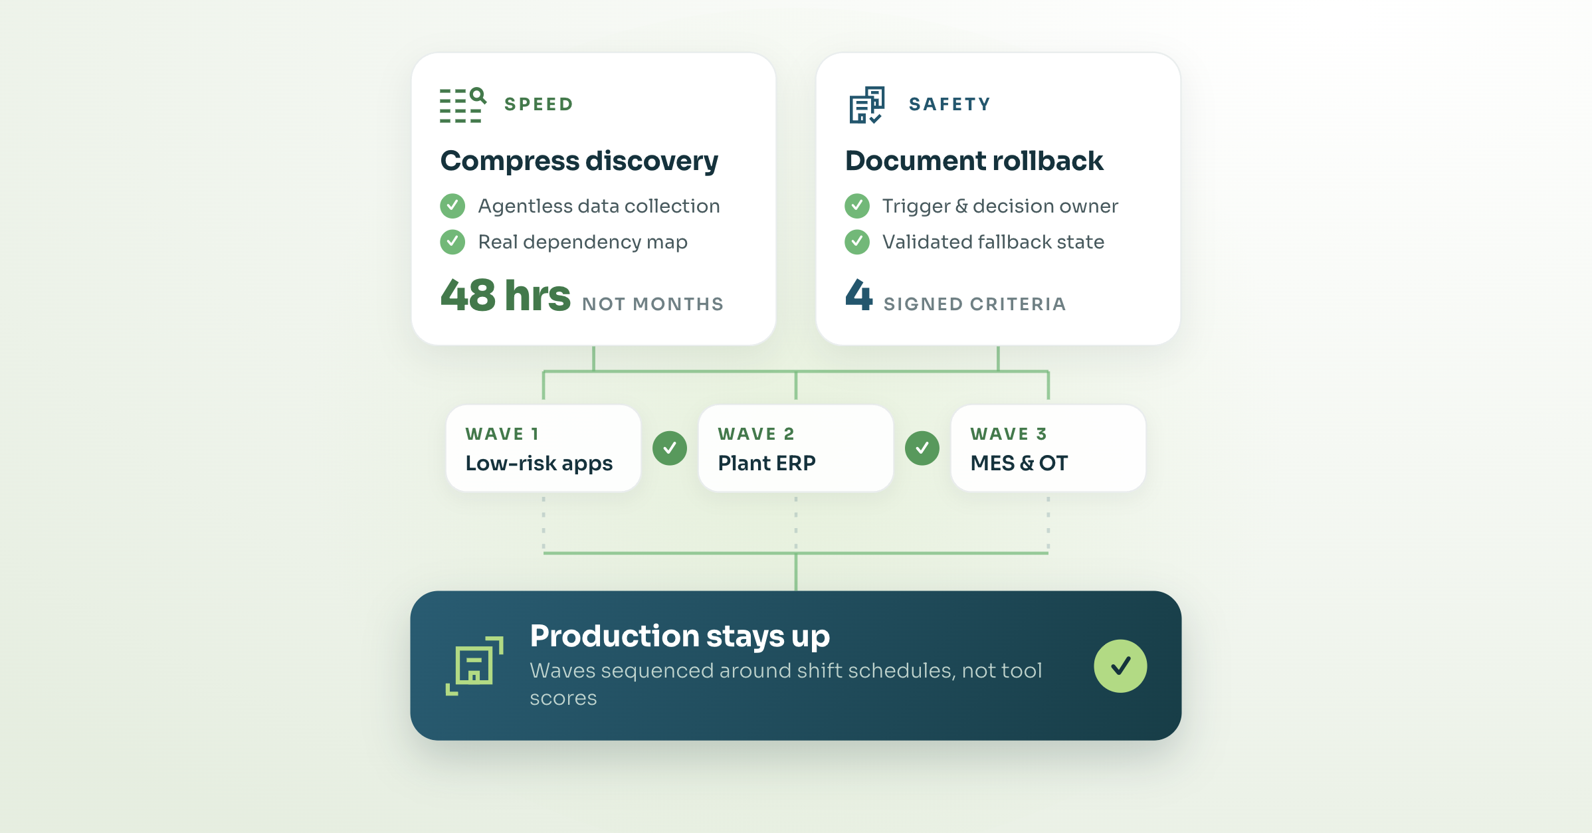Click the text Validated fallback state

[993, 242]
